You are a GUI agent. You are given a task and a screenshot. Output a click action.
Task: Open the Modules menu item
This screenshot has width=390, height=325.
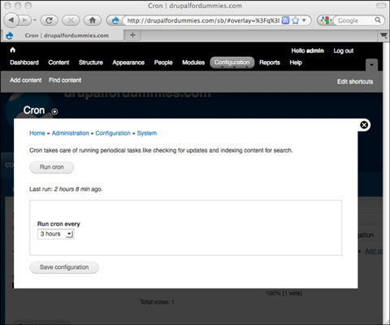(193, 63)
